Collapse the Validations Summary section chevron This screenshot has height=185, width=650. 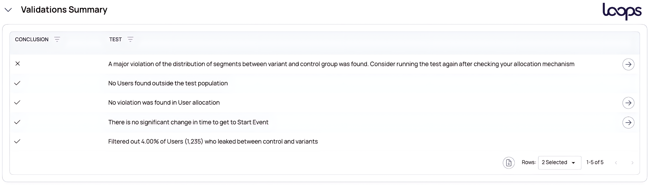8,10
